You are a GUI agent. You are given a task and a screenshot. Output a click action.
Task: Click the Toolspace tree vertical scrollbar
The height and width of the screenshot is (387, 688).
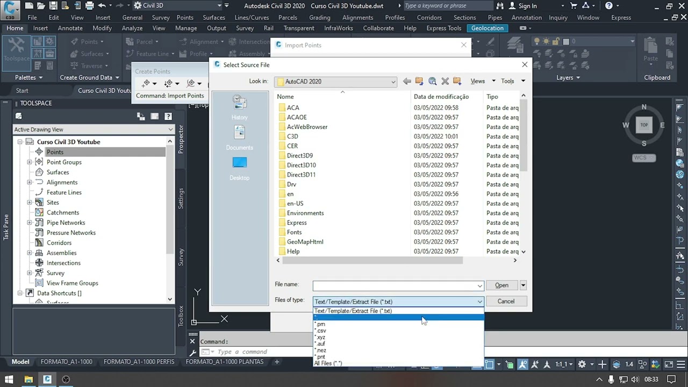click(170, 199)
